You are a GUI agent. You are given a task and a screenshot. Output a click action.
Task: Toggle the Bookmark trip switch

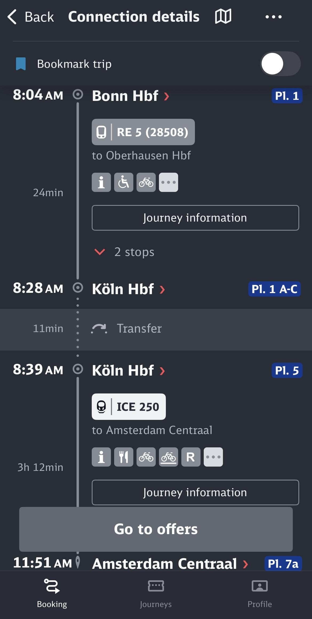tap(280, 64)
